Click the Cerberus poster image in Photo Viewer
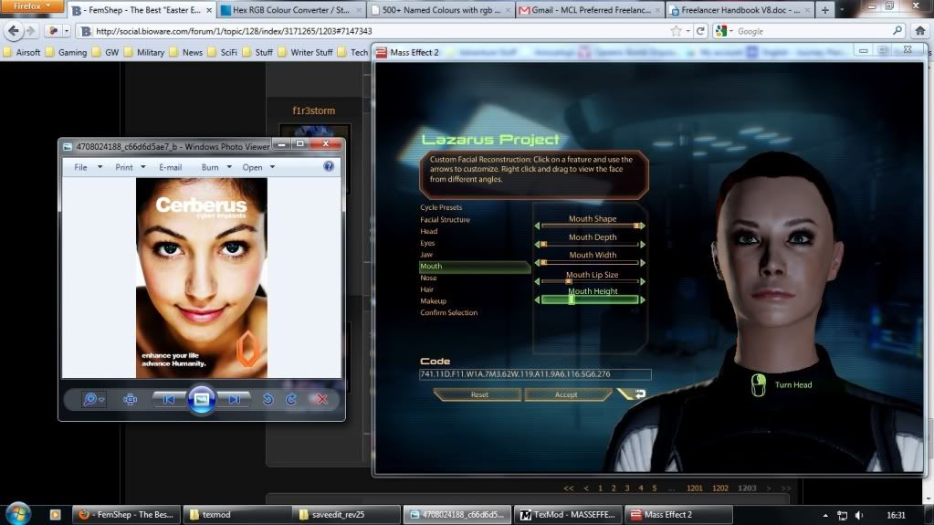Viewport: 934px width, 525px height. pyautogui.click(x=202, y=278)
